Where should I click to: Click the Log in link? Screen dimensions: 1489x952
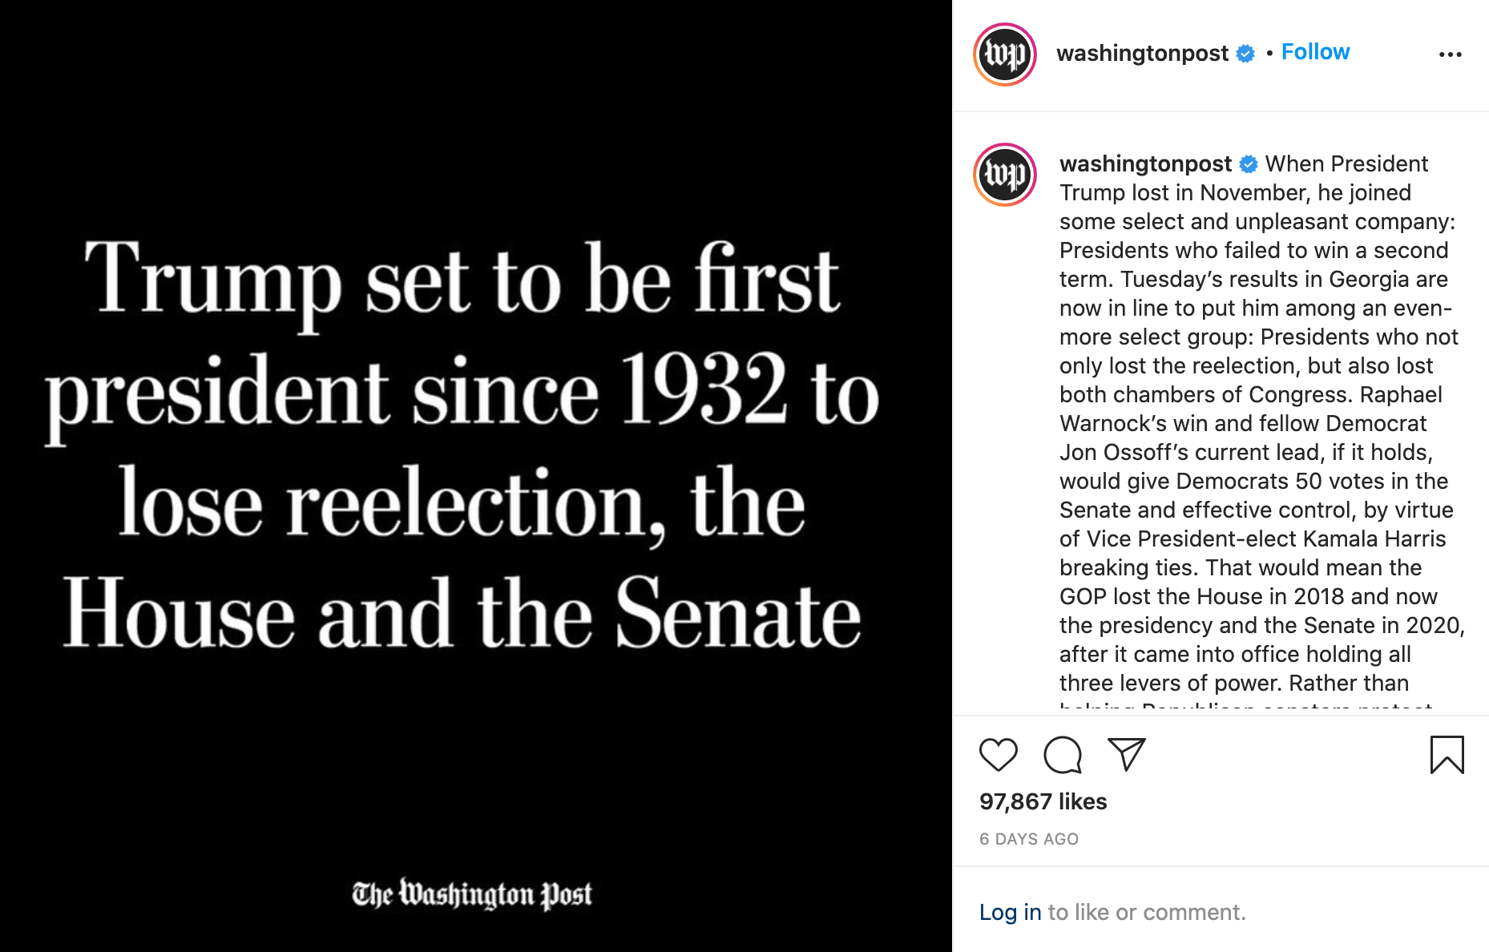[x=1010, y=912]
